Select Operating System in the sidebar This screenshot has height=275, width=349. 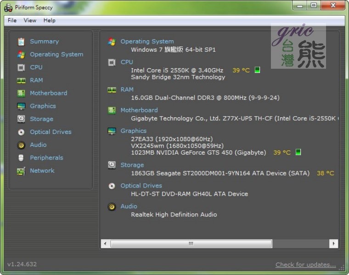coord(56,55)
